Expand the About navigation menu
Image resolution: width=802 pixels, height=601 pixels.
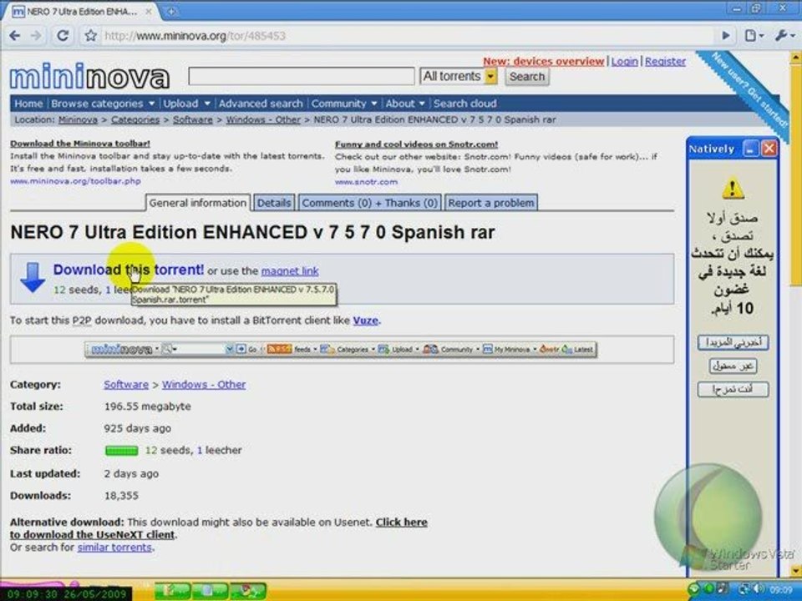point(404,104)
